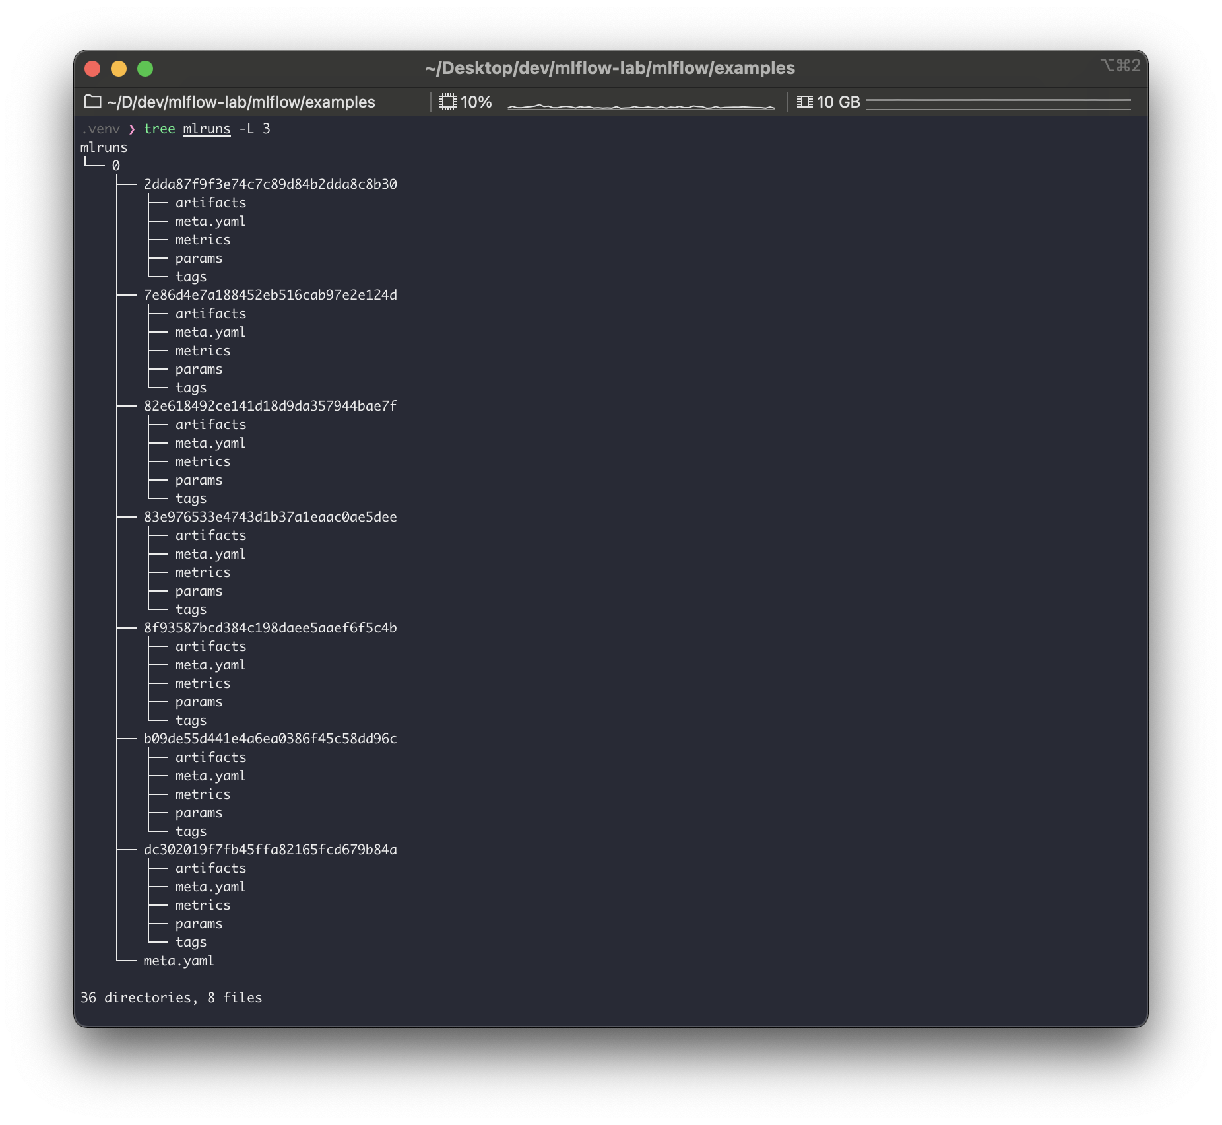This screenshot has height=1125, width=1222.
Task: Click run ID 8f93587bcd384c198daee5aaef6f5c4b
Action: coord(271,628)
